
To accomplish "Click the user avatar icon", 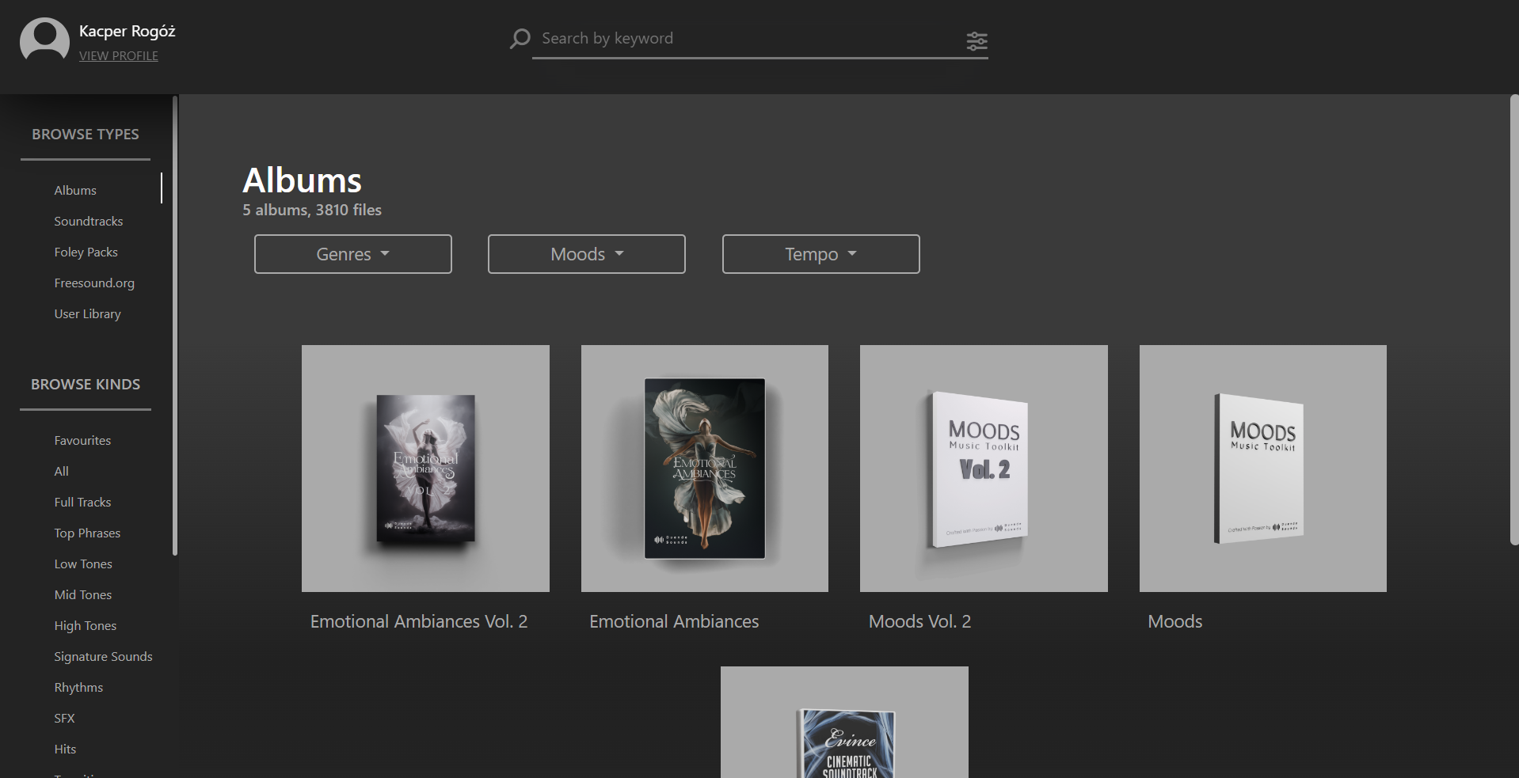I will [44, 39].
